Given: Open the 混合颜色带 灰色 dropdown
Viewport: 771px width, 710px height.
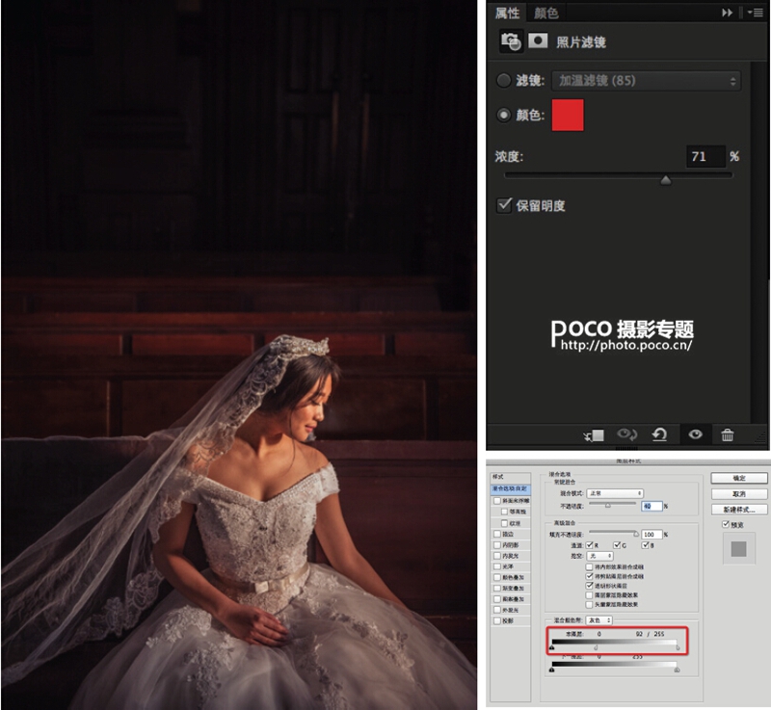Looking at the screenshot, I should (598, 620).
